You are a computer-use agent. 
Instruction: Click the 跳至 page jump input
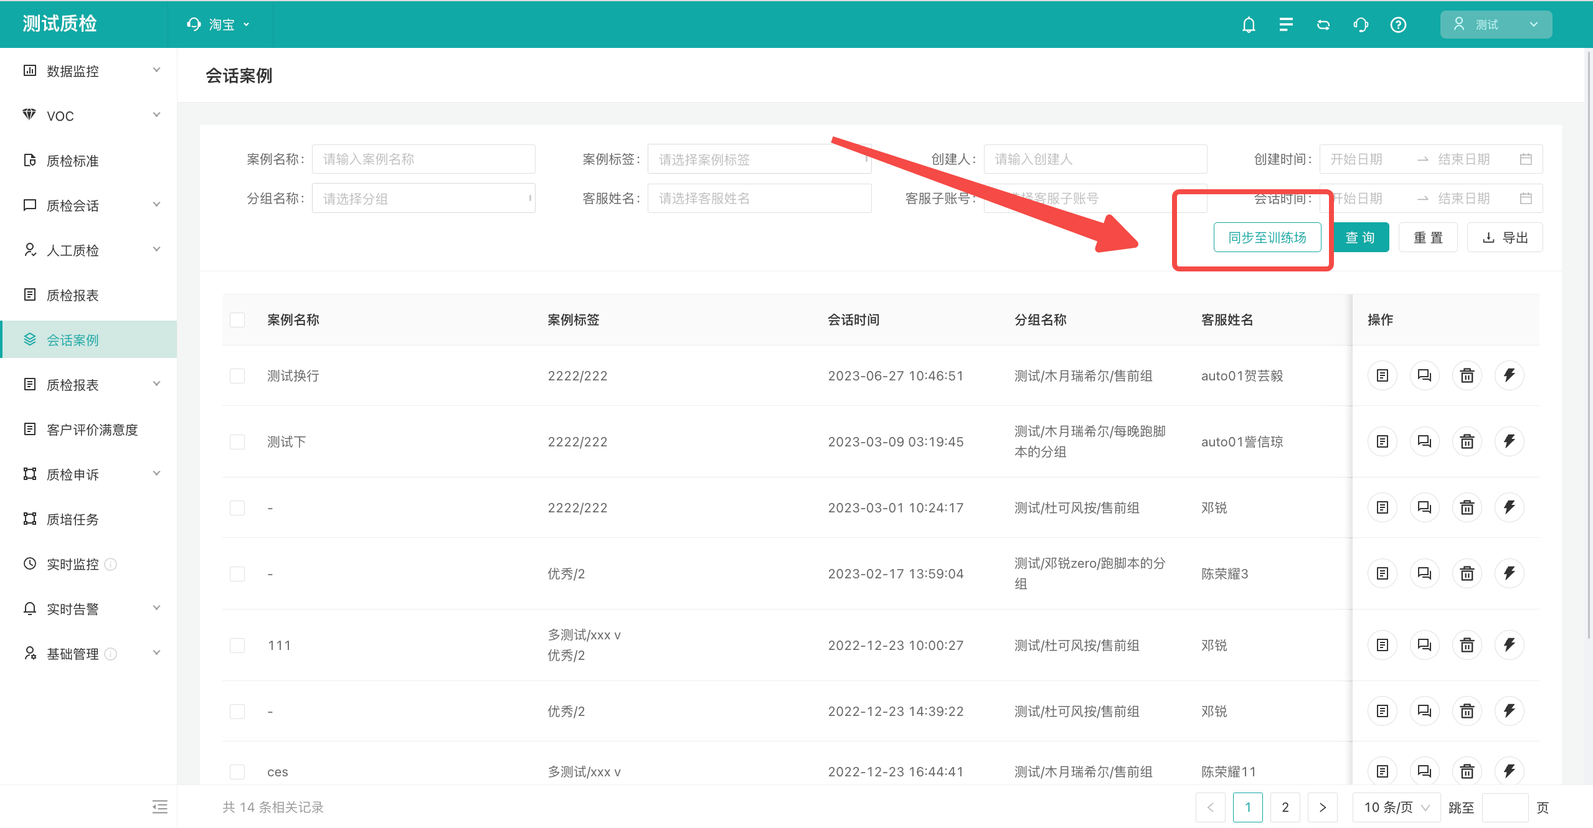(x=1506, y=807)
